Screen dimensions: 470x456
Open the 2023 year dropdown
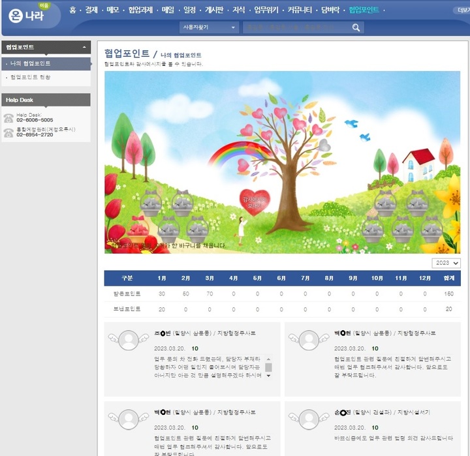[x=446, y=263]
